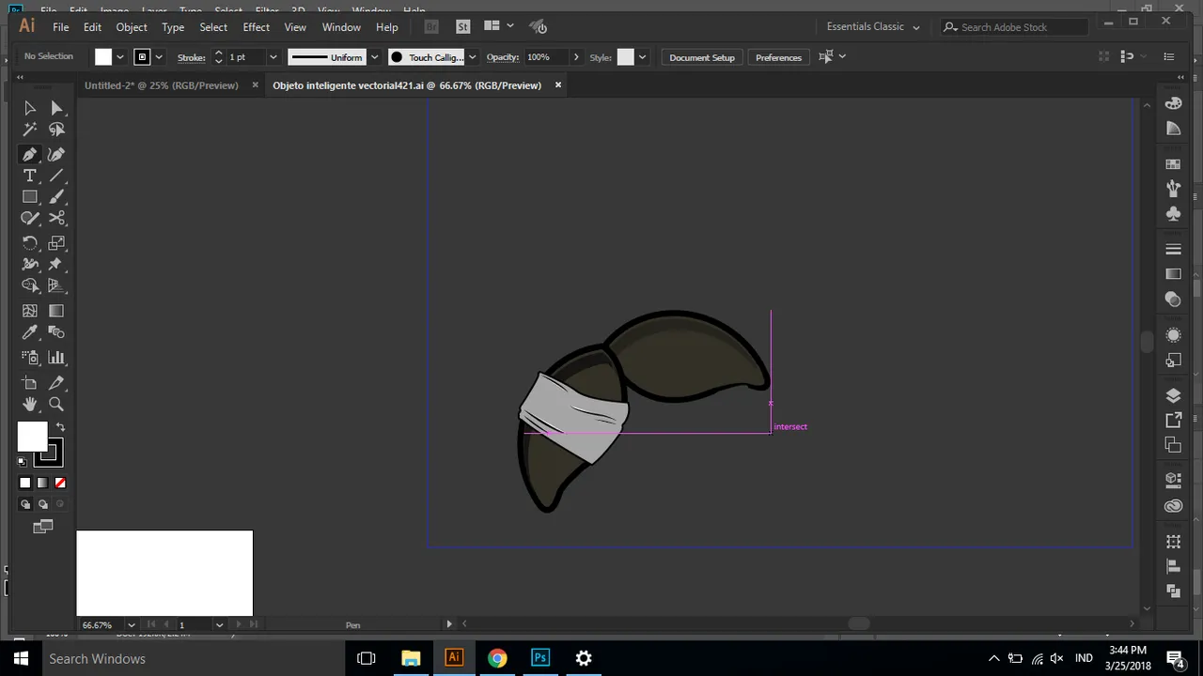Screen dimensions: 1203x676
Task: Set paint mode to Gradient
Action: pyautogui.click(x=42, y=483)
